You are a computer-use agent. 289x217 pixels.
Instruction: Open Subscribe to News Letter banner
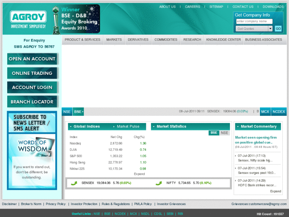coord(32,123)
